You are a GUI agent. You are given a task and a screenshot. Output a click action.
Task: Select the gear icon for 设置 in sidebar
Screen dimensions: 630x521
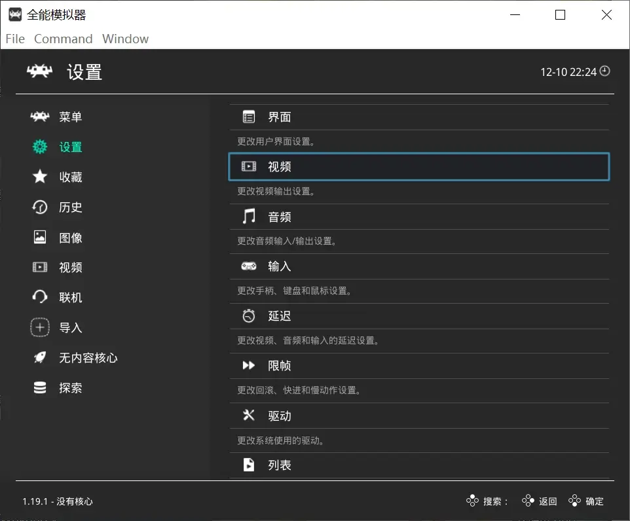tap(40, 147)
